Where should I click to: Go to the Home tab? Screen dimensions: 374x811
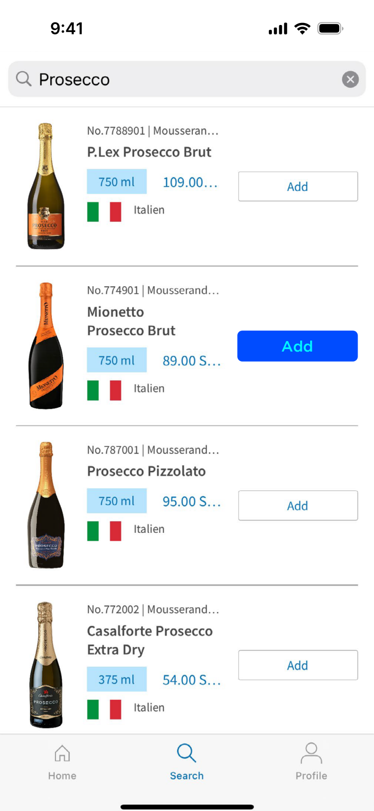click(62, 762)
